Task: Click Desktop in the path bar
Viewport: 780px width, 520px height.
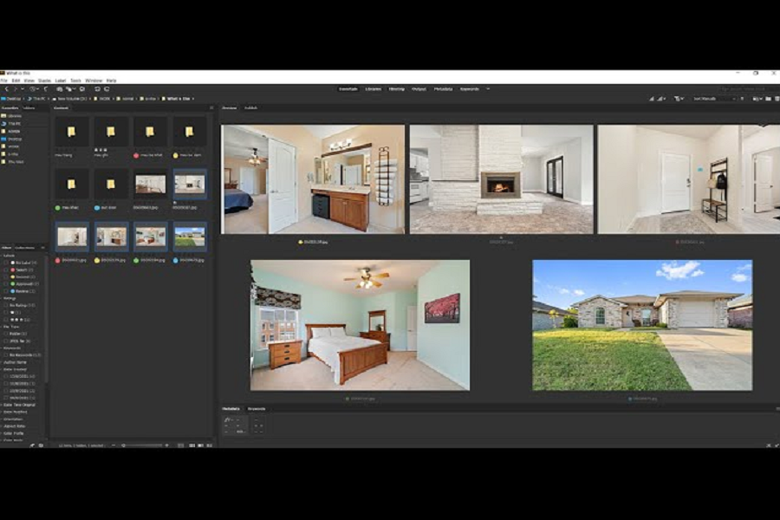Action: pos(11,99)
